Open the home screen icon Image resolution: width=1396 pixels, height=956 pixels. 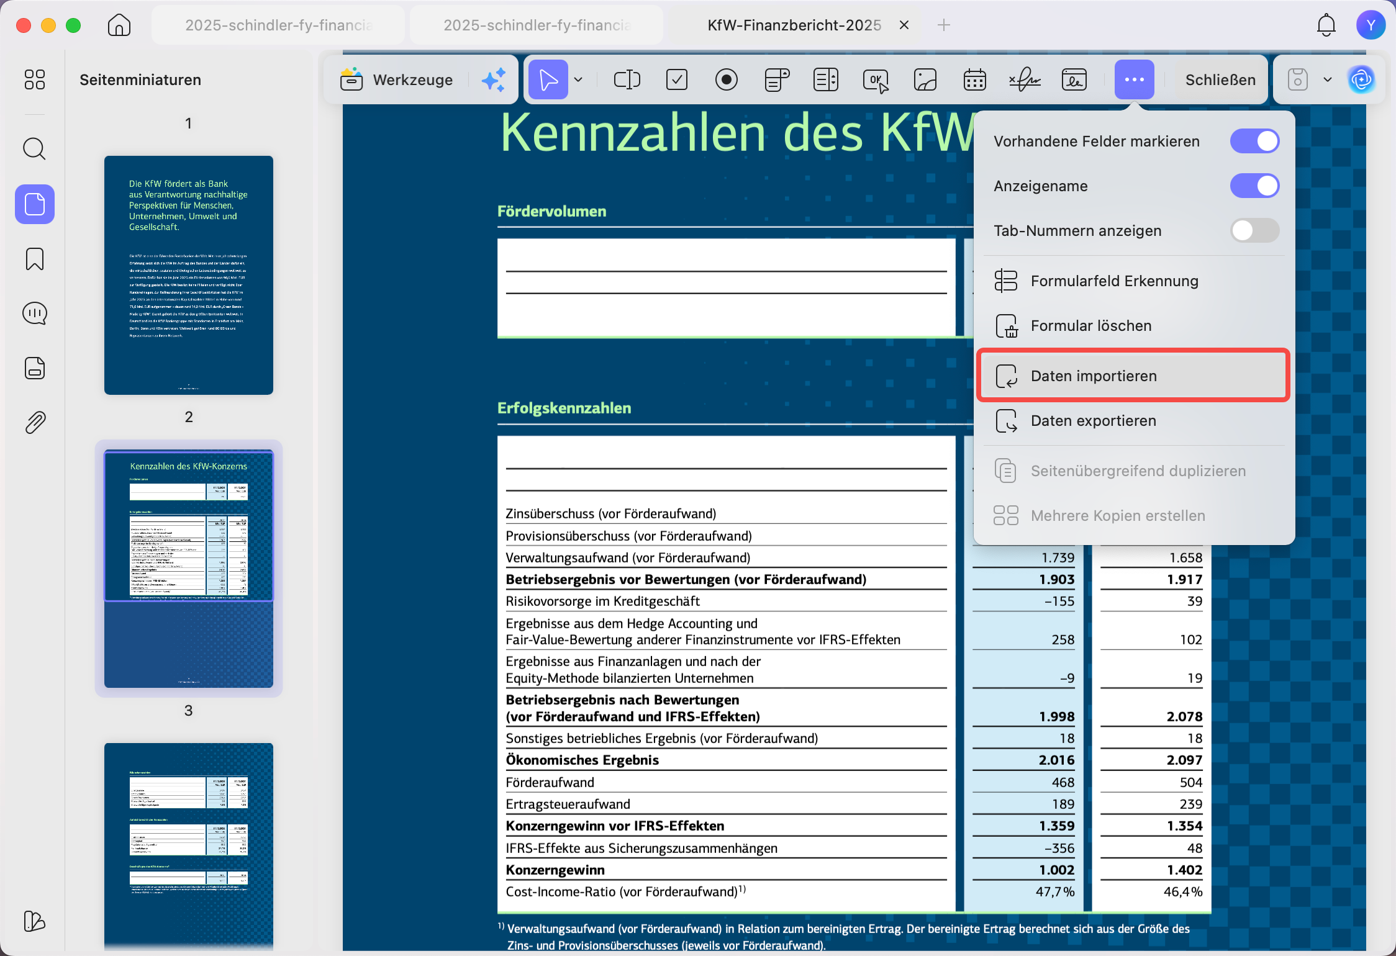coord(119,25)
